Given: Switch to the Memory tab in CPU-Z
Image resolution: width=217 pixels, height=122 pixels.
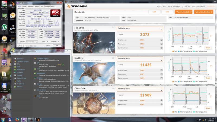Looking at the screenshot, I should pyautogui.click(x=37, y=6).
